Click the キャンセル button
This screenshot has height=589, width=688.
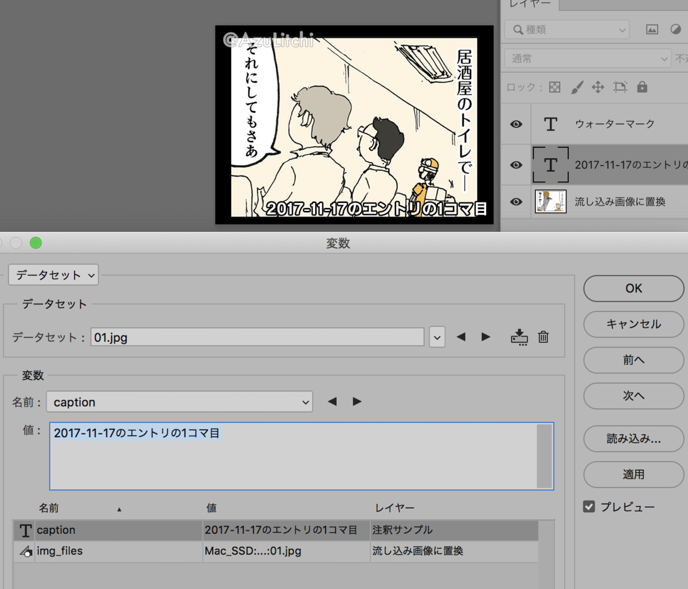pyautogui.click(x=634, y=324)
